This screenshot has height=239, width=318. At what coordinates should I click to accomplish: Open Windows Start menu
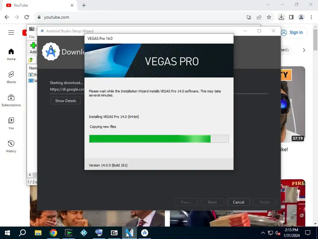[7, 233]
